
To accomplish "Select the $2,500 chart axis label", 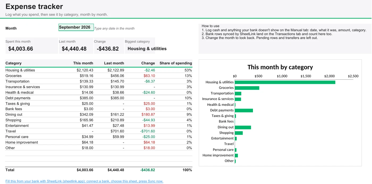I will [x=353, y=76].
